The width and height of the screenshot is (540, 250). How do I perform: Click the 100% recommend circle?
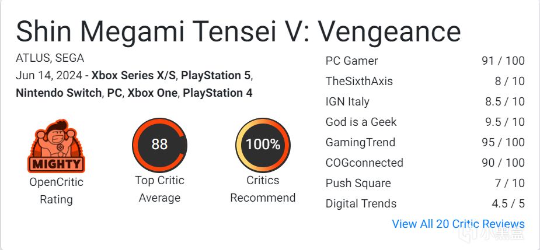click(263, 145)
